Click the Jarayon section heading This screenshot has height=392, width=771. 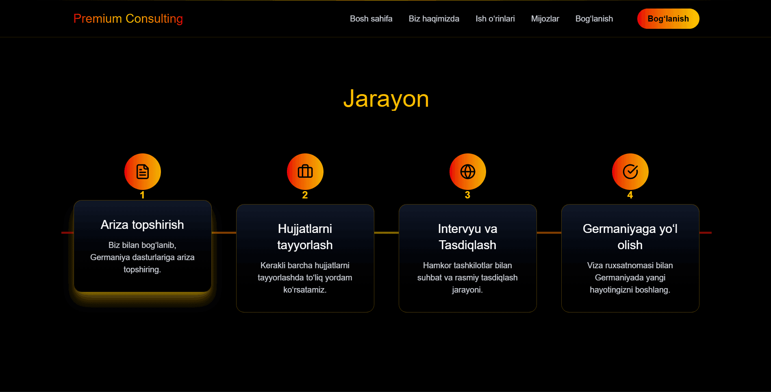click(386, 99)
